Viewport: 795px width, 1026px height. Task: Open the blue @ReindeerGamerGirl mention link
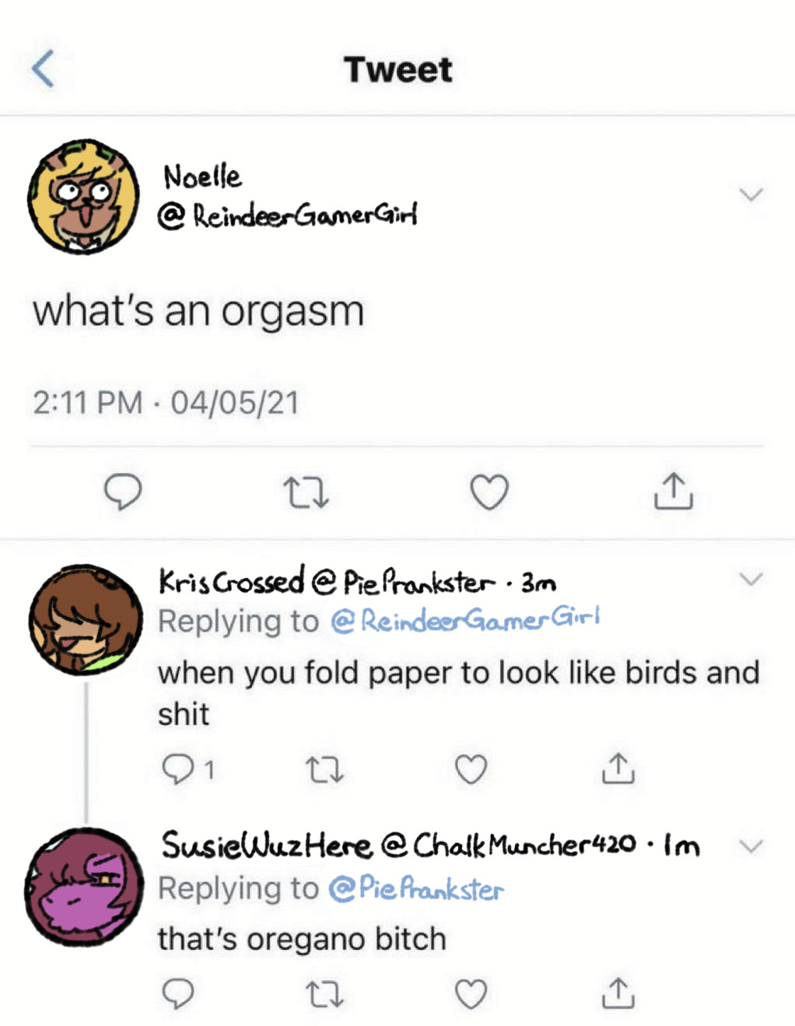pyautogui.click(x=465, y=619)
